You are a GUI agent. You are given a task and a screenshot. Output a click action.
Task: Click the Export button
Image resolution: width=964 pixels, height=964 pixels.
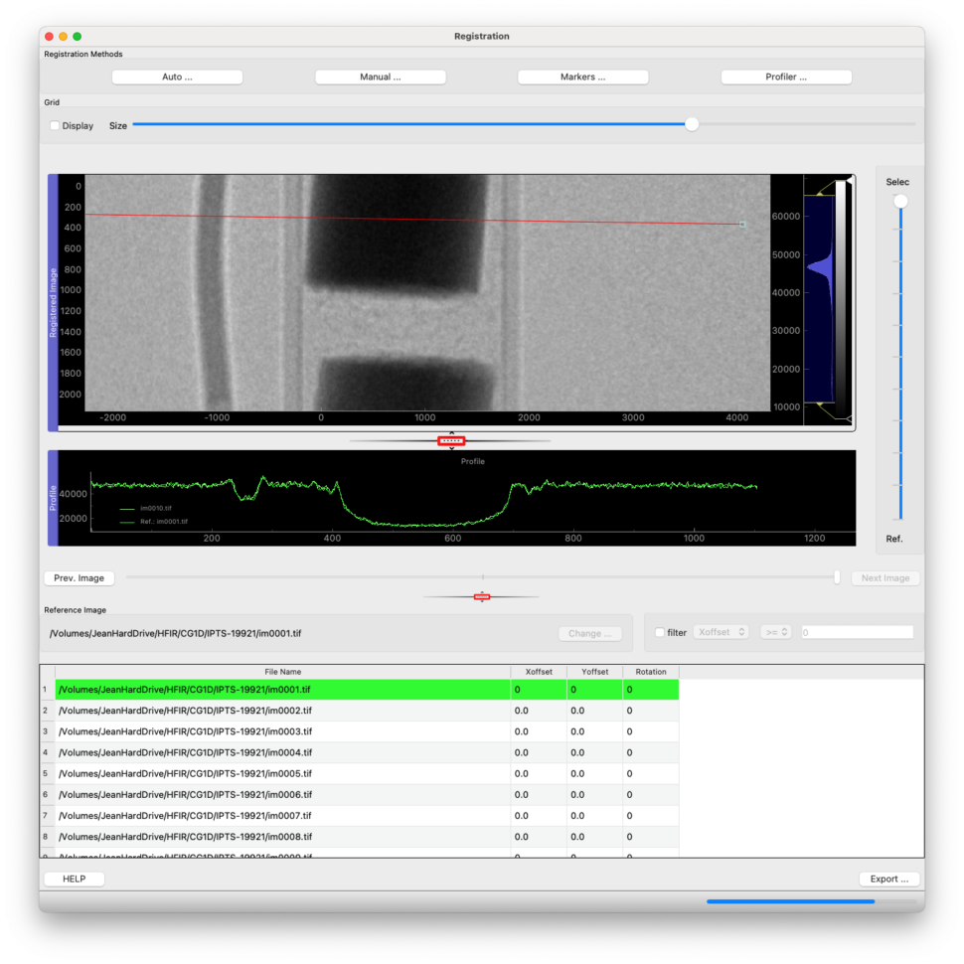tap(888, 879)
